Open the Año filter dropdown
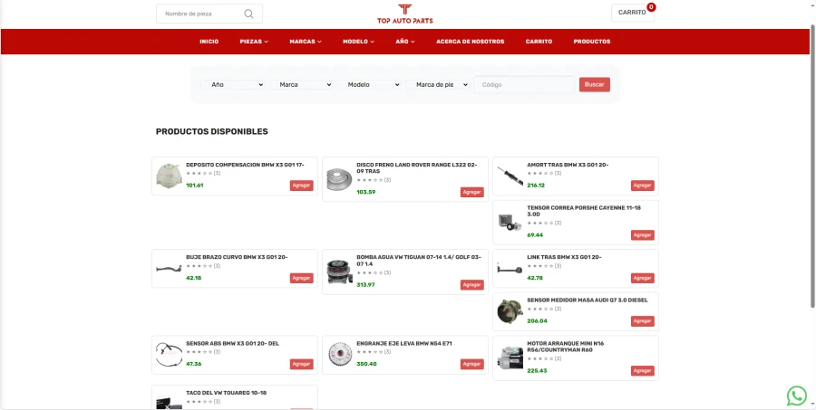This screenshot has width=816, height=410. pyautogui.click(x=233, y=85)
